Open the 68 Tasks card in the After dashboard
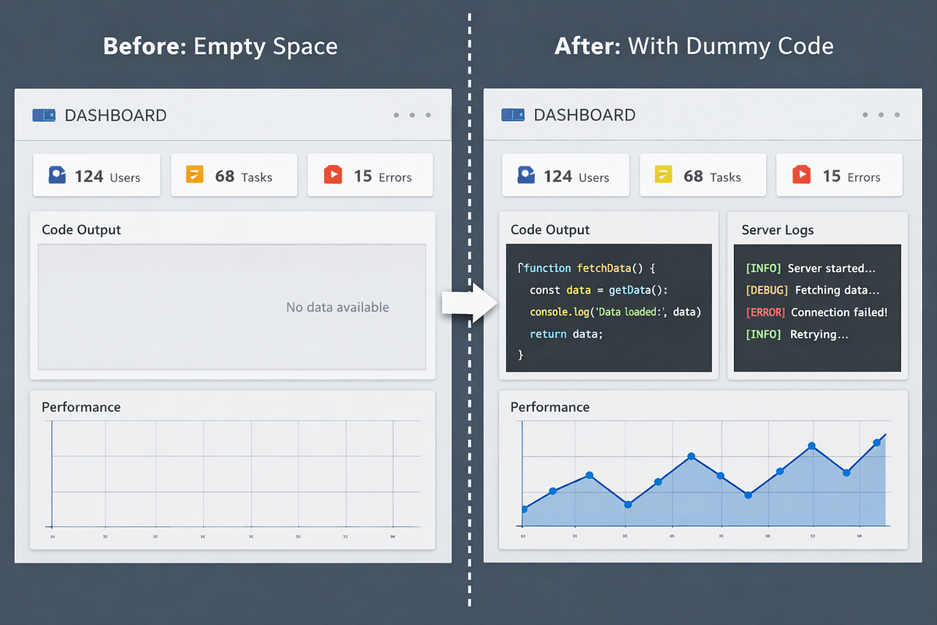 703,175
